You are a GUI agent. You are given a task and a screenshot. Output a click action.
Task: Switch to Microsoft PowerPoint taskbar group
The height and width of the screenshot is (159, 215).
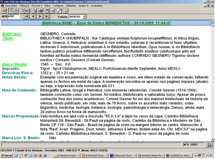click(95, 155)
